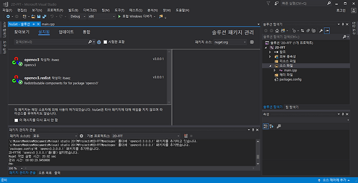
Task: Open the debugger target dropdown arrow
Action: click(155, 16)
